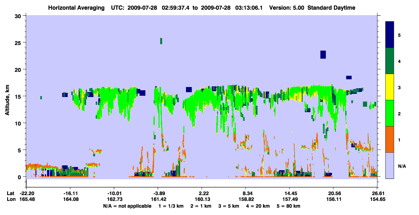Click the colorbar label '5'
The width and height of the screenshot is (419, 215).
(399, 35)
